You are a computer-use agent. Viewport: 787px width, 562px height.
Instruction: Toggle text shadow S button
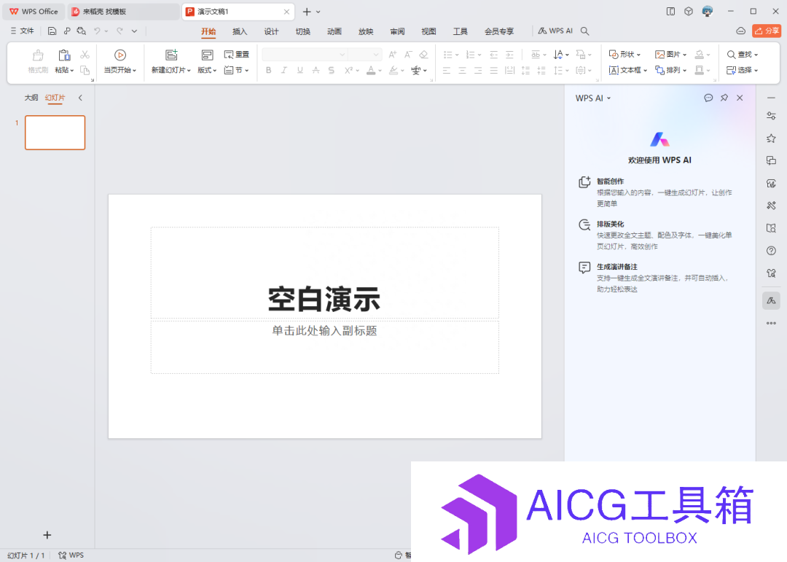pyautogui.click(x=332, y=70)
